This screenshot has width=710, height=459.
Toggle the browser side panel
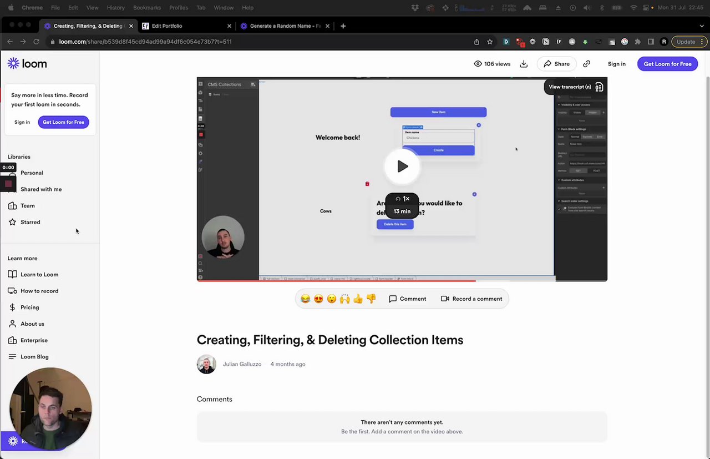651,42
